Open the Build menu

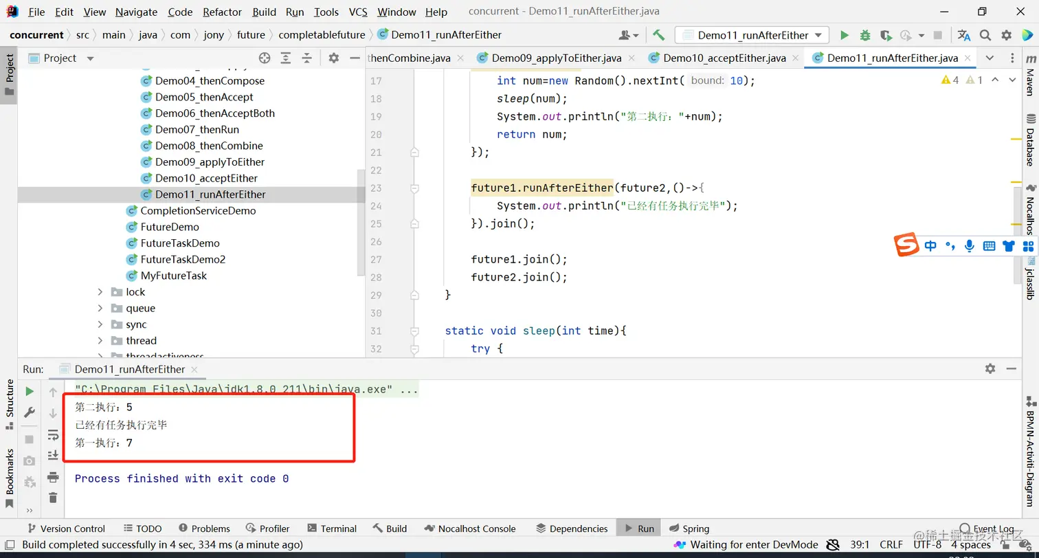click(265, 12)
